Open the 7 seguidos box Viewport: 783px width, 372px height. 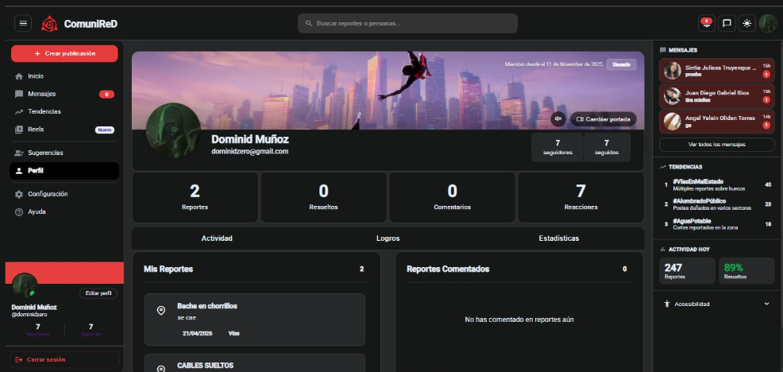point(606,147)
